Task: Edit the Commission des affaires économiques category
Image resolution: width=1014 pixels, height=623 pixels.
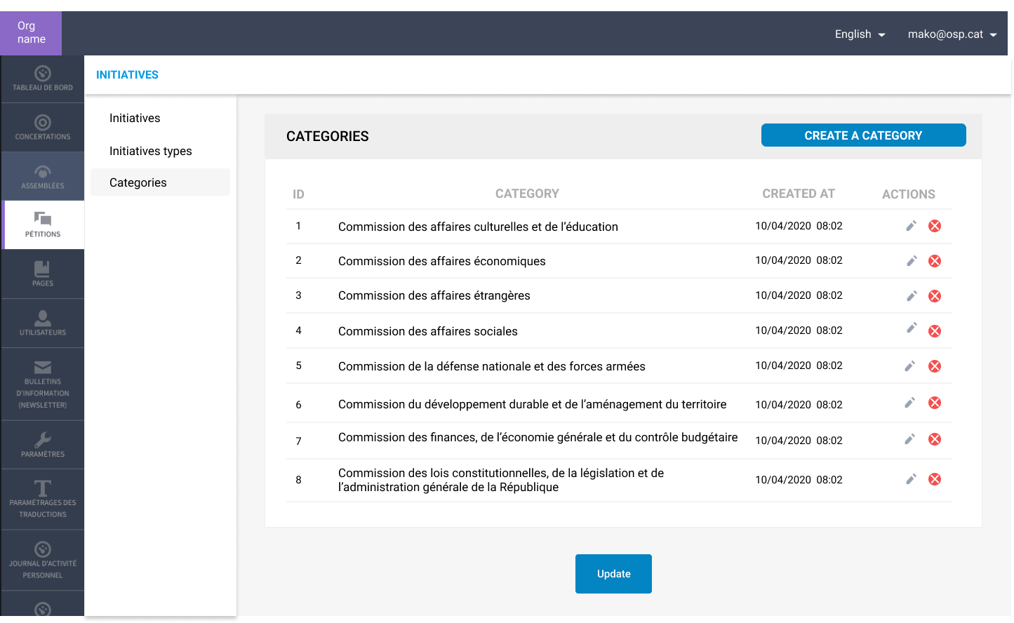Action: [912, 261]
